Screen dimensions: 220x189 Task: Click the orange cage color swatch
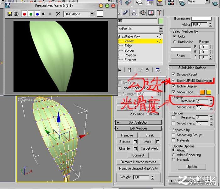click(202, 92)
